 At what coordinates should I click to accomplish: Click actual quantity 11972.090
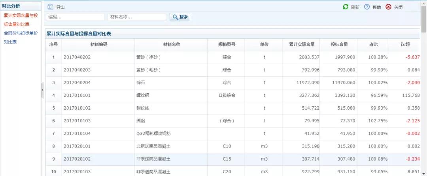coord(308,83)
